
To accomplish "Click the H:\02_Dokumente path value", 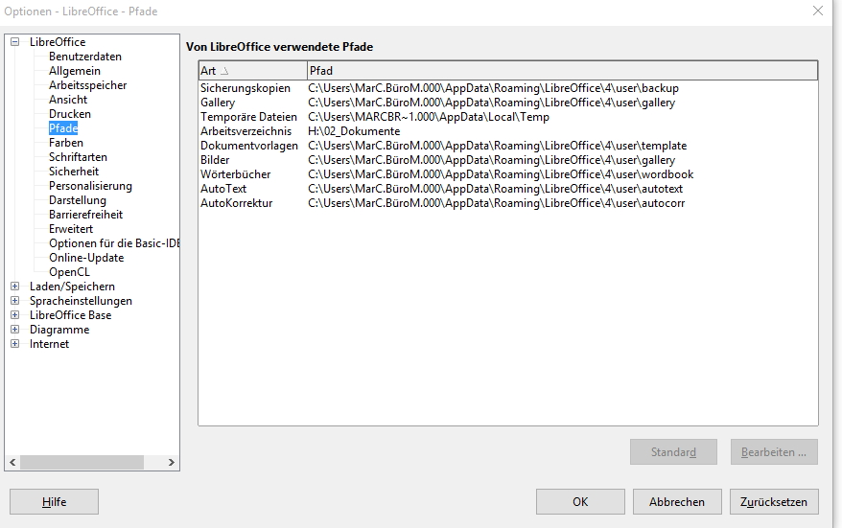I will [x=354, y=131].
